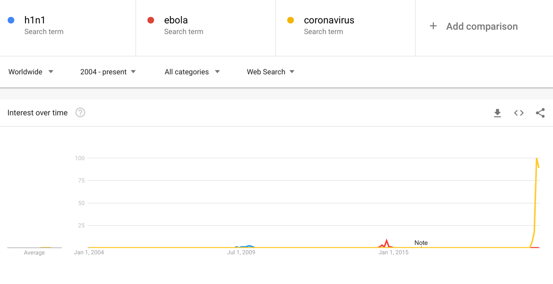
Task: Click the coronavirus peak at 100
Action: click(537, 159)
